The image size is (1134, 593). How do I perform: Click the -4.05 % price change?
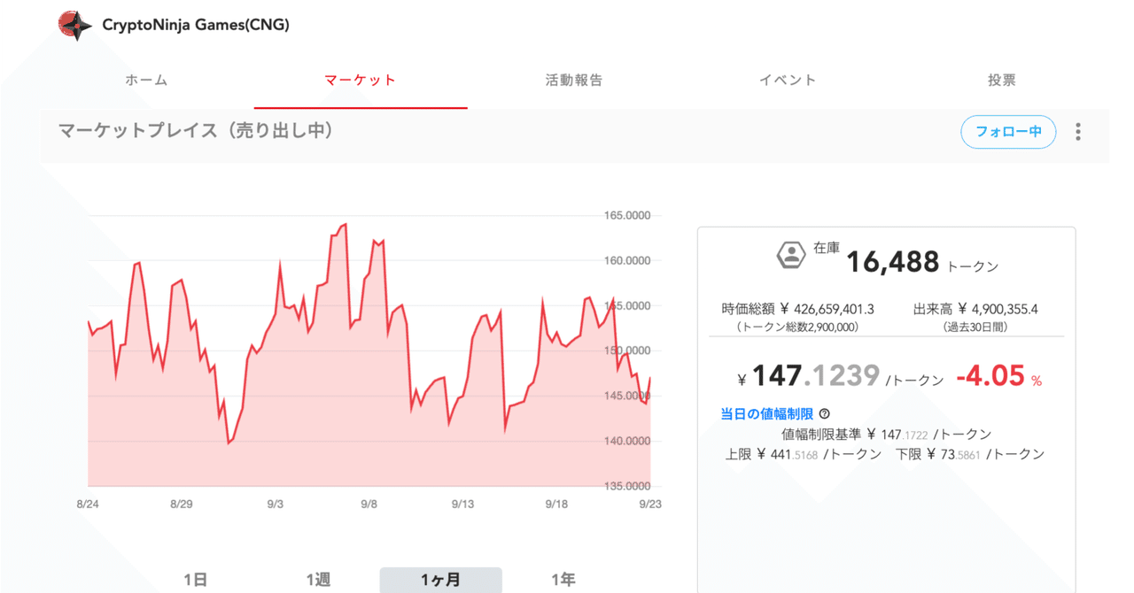coord(998,376)
